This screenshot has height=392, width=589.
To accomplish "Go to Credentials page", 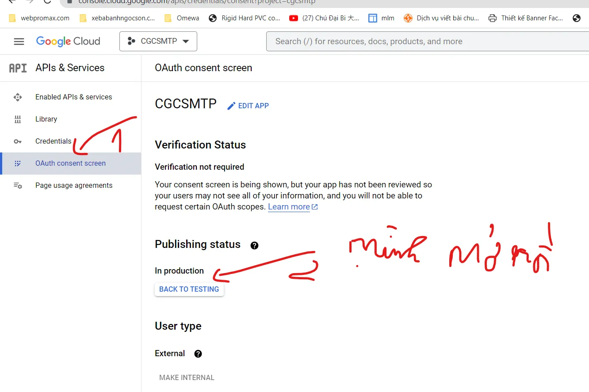I will [x=53, y=141].
